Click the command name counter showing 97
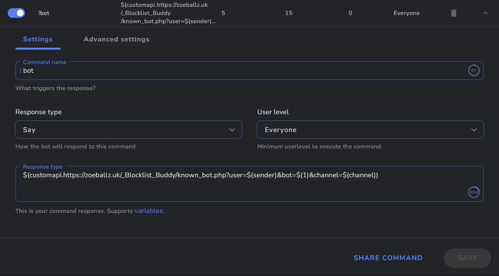 (473, 71)
